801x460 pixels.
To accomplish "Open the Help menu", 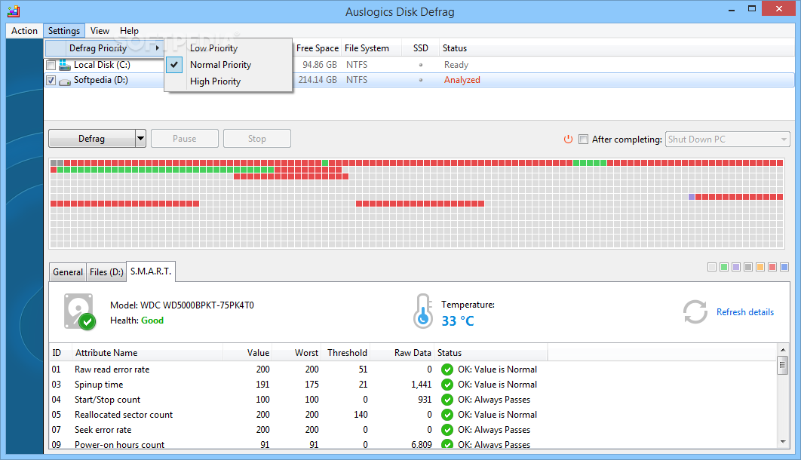I will [129, 31].
